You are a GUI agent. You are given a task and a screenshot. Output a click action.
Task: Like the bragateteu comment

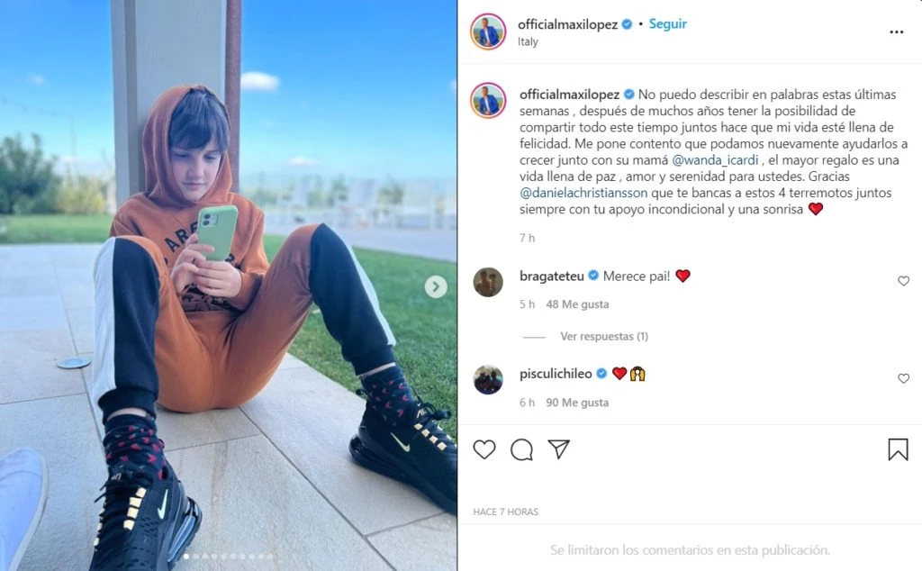point(904,281)
